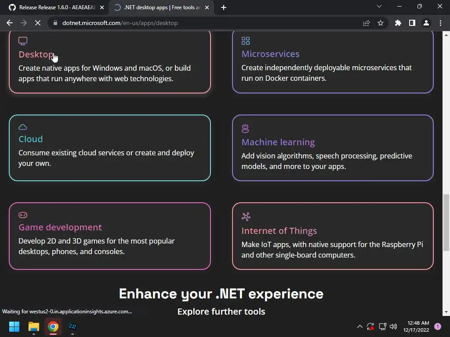Screen dimensions: 450x337
Task: Open the Internet of Things card heading
Action: point(279,231)
